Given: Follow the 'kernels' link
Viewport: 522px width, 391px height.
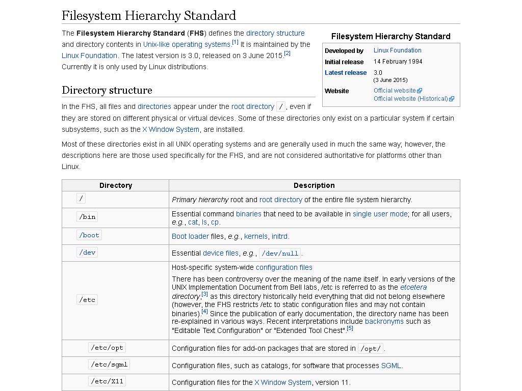Looking at the screenshot, I should tap(256, 236).
